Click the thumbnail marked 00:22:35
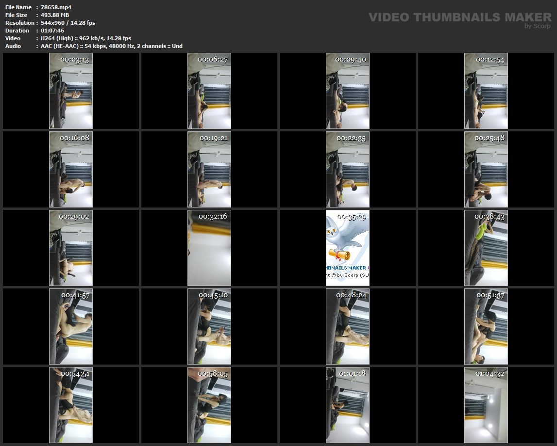 click(347, 169)
